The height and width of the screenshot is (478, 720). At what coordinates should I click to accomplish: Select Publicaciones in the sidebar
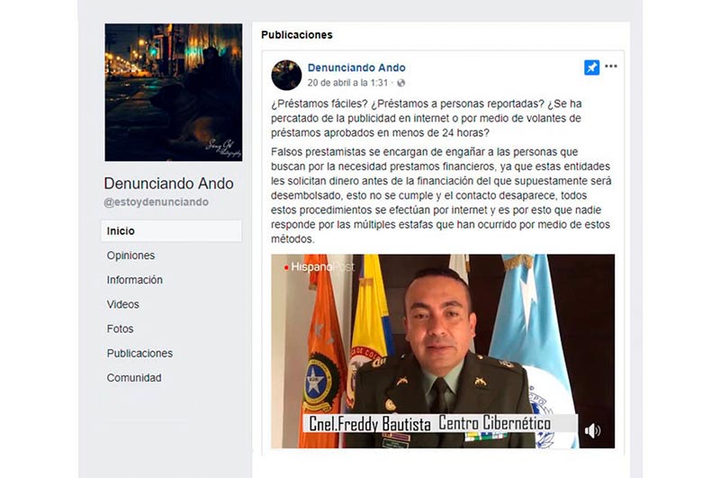coord(139,353)
